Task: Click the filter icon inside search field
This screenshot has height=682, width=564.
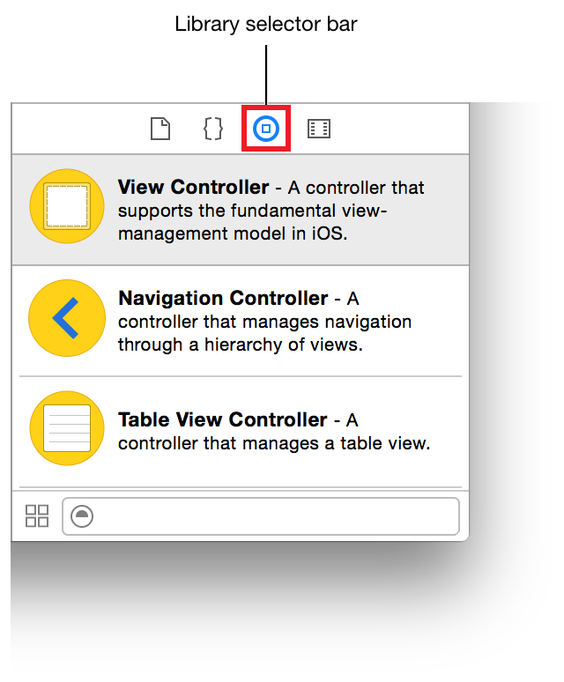Action: [81, 516]
